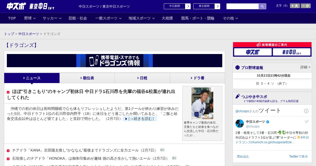Open 詳細 link for baseball scores
The height and width of the screenshot is (166, 316).
pos(305,67)
